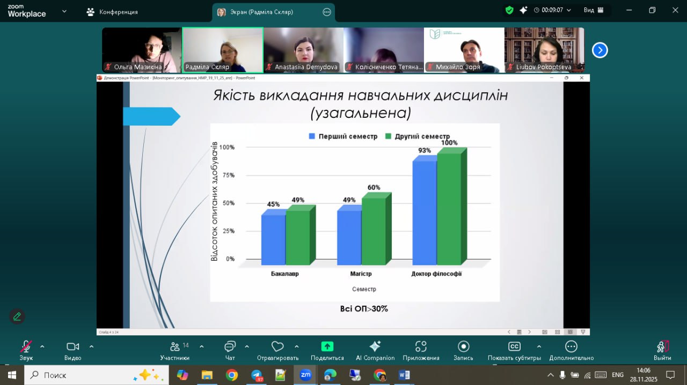This screenshot has height=385, width=687.
Task: Select Anastasiia Demydova's video thumbnail
Action: click(x=304, y=50)
